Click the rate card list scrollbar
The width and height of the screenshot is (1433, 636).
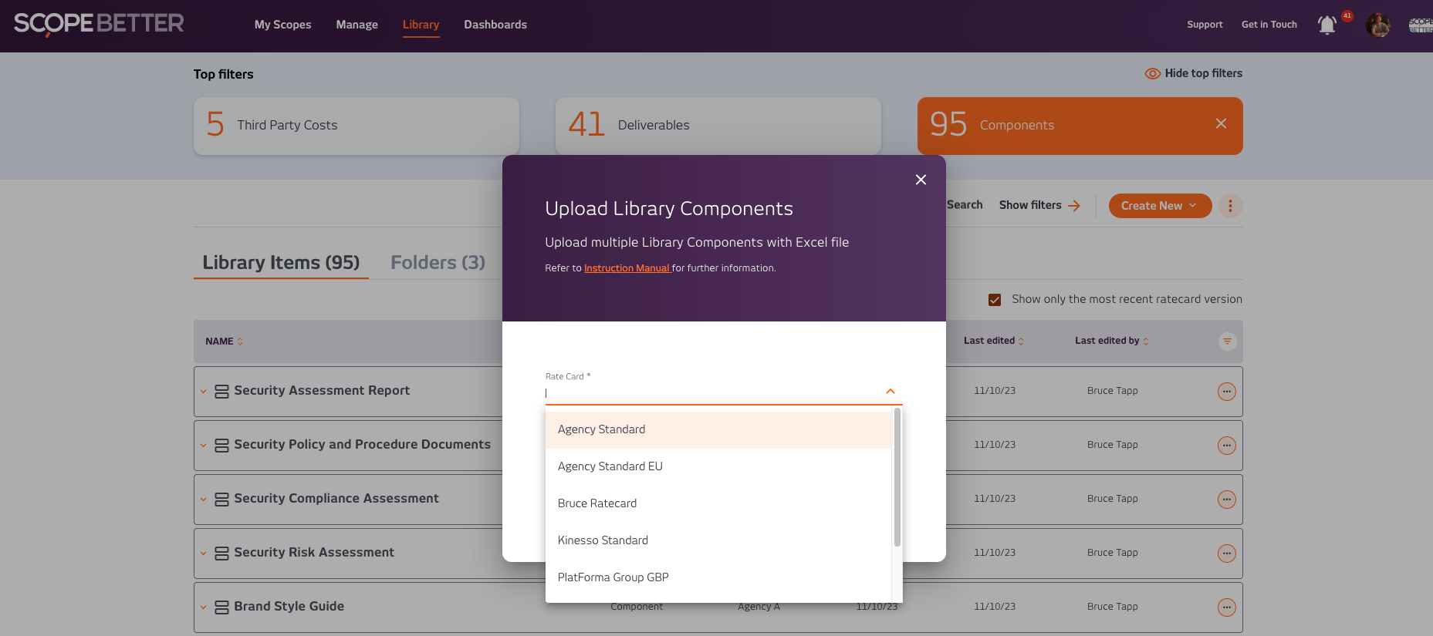point(897,478)
